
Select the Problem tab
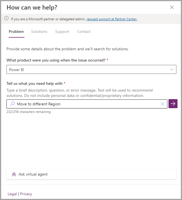(x=16, y=31)
